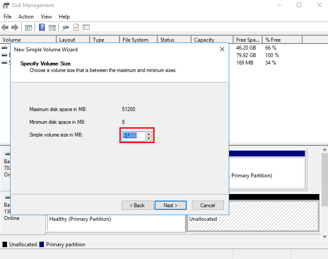This screenshot has height=259, width=328.
Task: Minimize the Disk Management window
Action: pyautogui.click(x=279, y=5)
